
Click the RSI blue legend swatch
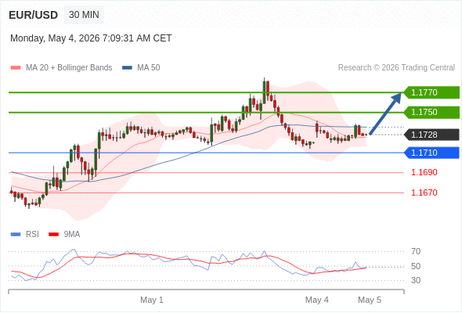coord(16,235)
